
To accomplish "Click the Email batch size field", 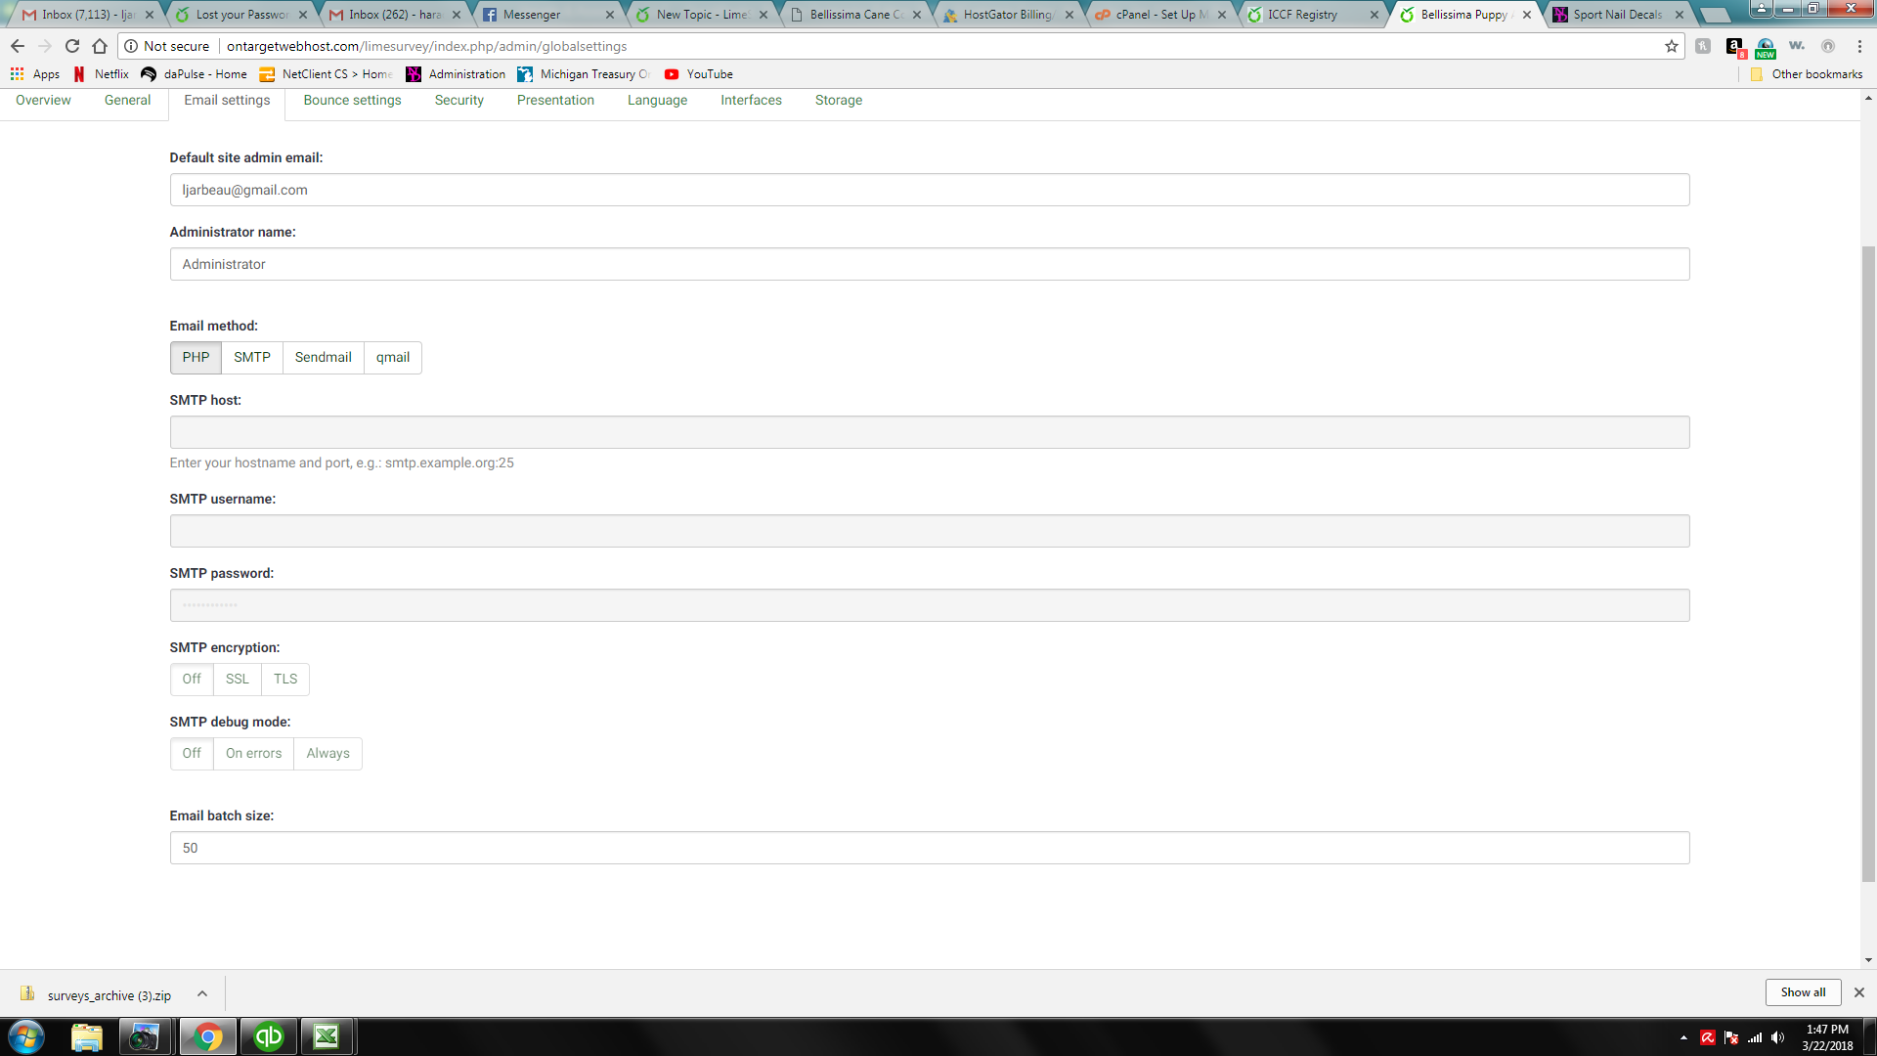I will 929,848.
